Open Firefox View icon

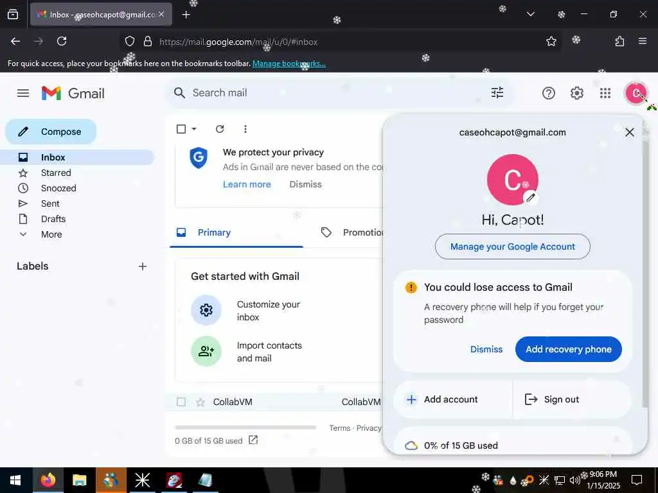(x=13, y=15)
